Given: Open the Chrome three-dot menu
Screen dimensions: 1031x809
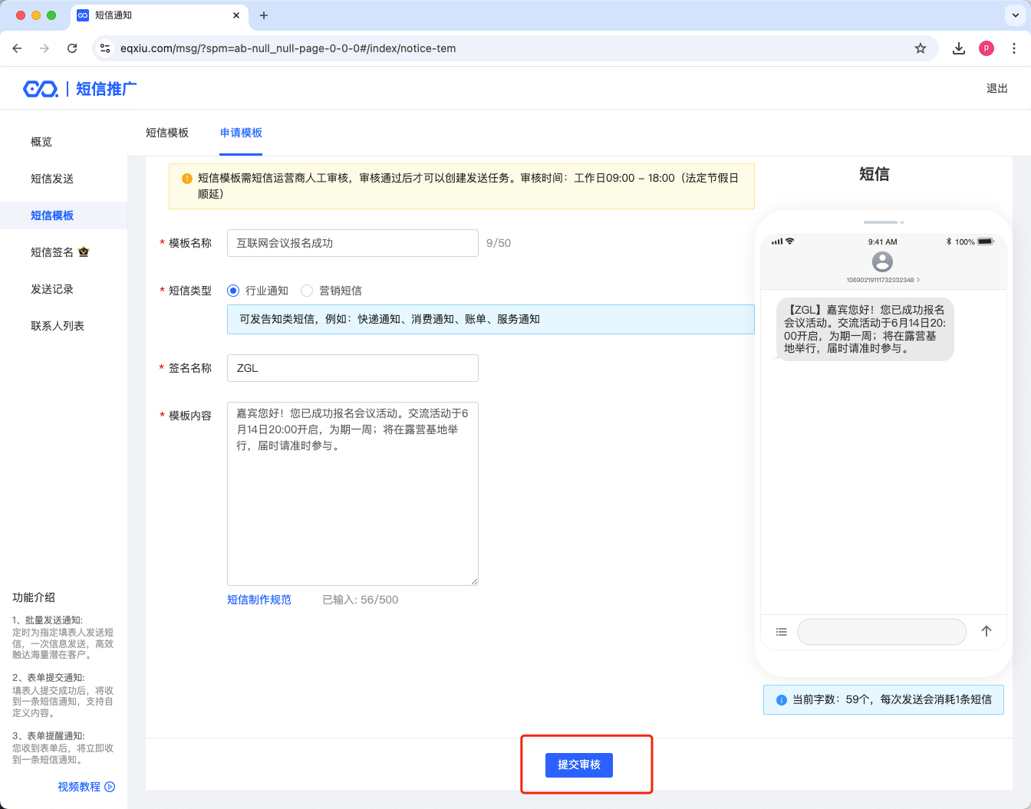Looking at the screenshot, I should 1014,48.
